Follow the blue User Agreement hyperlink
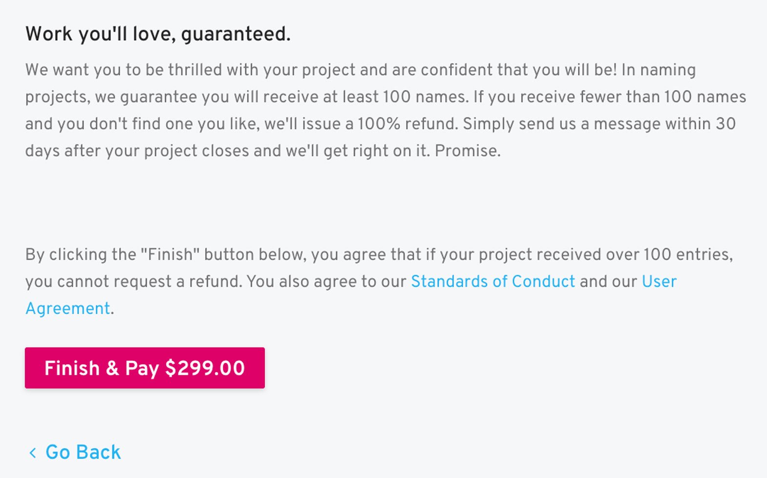The image size is (767, 478). [x=68, y=308]
